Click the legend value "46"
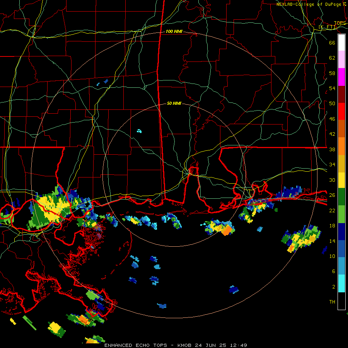 (332, 119)
